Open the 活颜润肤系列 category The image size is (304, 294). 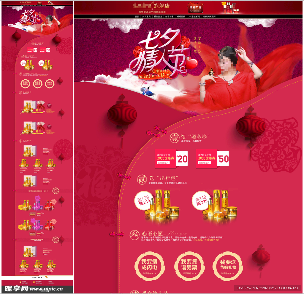pos(209,17)
